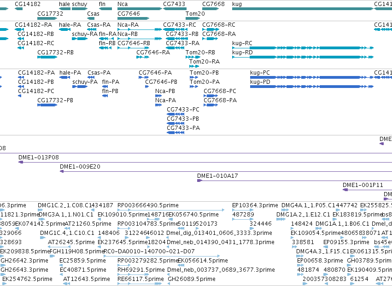Click the 487289 feature label
The height and width of the screenshot is (286, 392).
[243, 215]
